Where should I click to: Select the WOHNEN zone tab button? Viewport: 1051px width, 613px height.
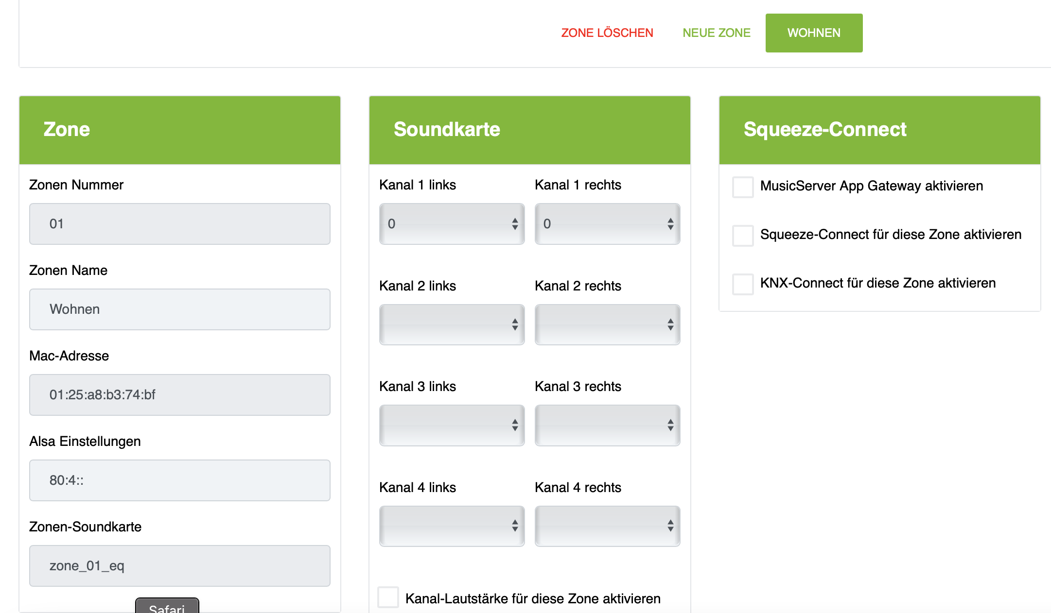[814, 33]
